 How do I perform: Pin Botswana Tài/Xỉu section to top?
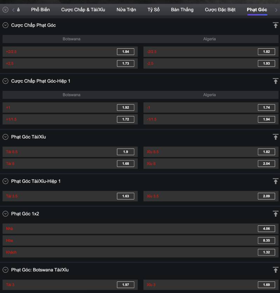pyautogui.click(x=275, y=270)
